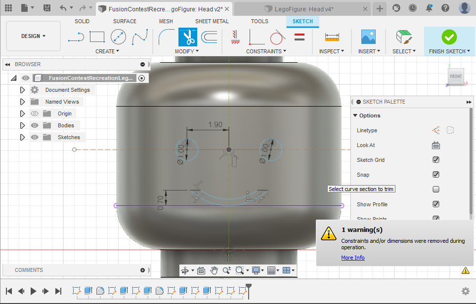The image size is (476, 304).
Task: Toggle visibility of the root component
Action: (x=26, y=78)
